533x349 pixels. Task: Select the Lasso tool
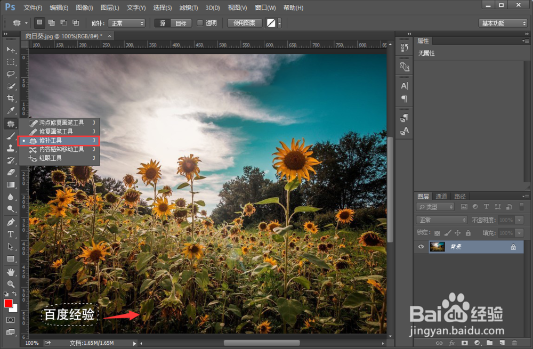coord(11,74)
